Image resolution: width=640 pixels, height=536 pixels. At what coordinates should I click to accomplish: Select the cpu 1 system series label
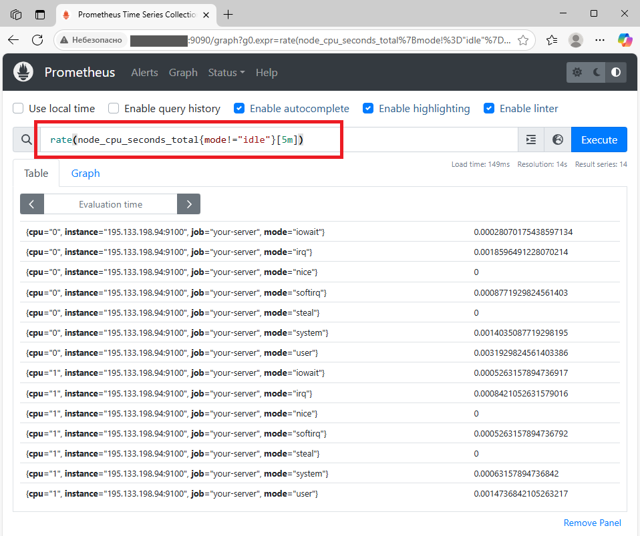click(x=177, y=474)
